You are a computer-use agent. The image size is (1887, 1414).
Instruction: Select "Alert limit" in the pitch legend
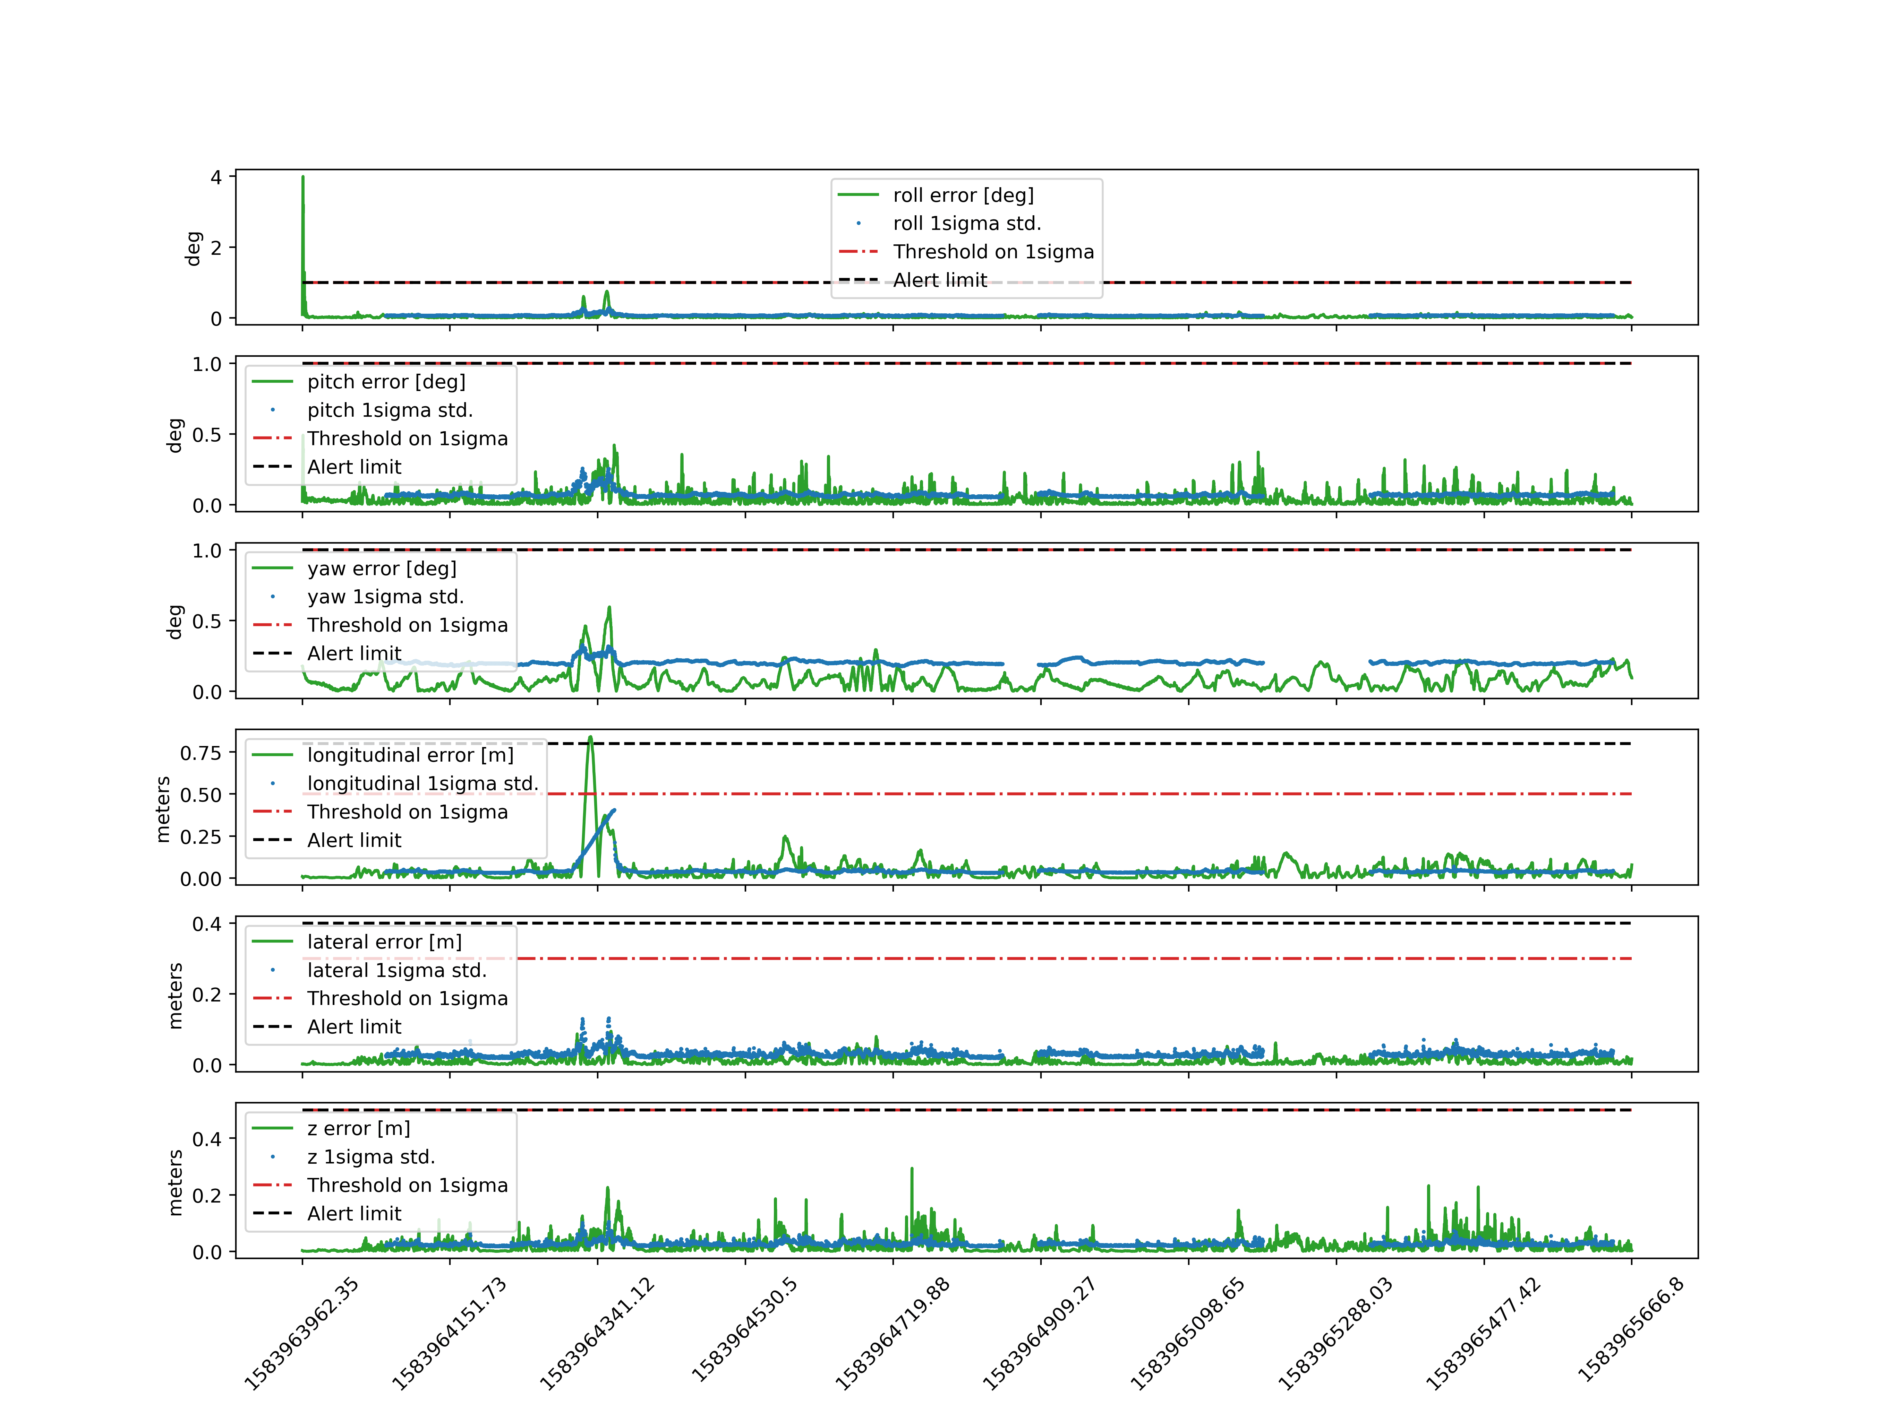tap(354, 466)
